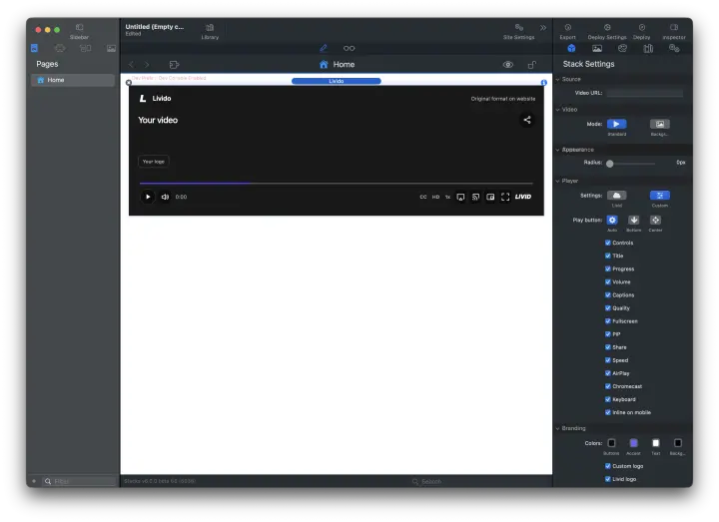Set video Mode to Standard
Image resolution: width=719 pixels, height=522 pixels.
pos(617,124)
